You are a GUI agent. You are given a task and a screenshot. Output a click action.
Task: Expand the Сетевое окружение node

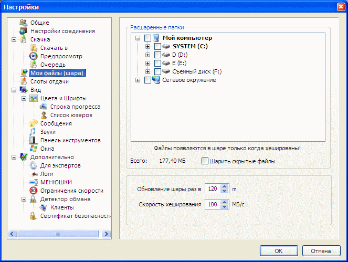(138, 80)
